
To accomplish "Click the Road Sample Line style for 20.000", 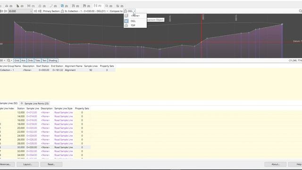I will pyautogui.click(x=63, y=128).
